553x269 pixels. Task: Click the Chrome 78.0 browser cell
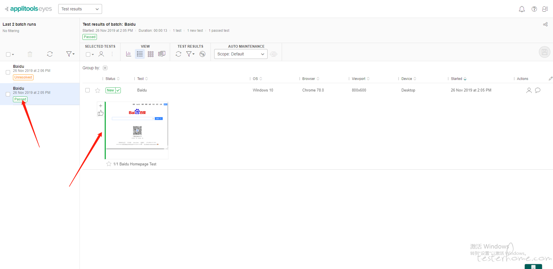[x=313, y=90]
